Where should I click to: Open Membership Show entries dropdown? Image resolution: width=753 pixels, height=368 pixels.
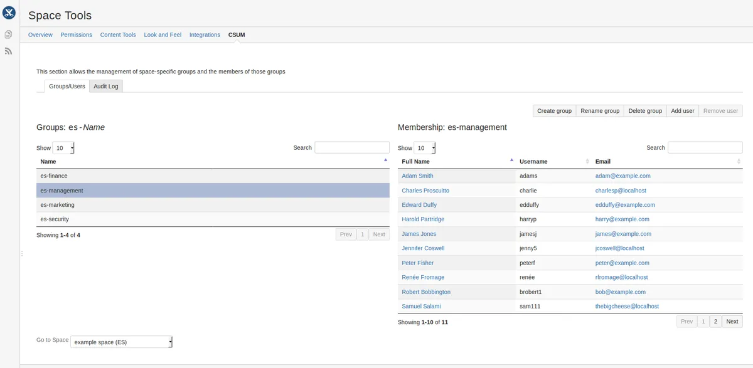(x=425, y=148)
